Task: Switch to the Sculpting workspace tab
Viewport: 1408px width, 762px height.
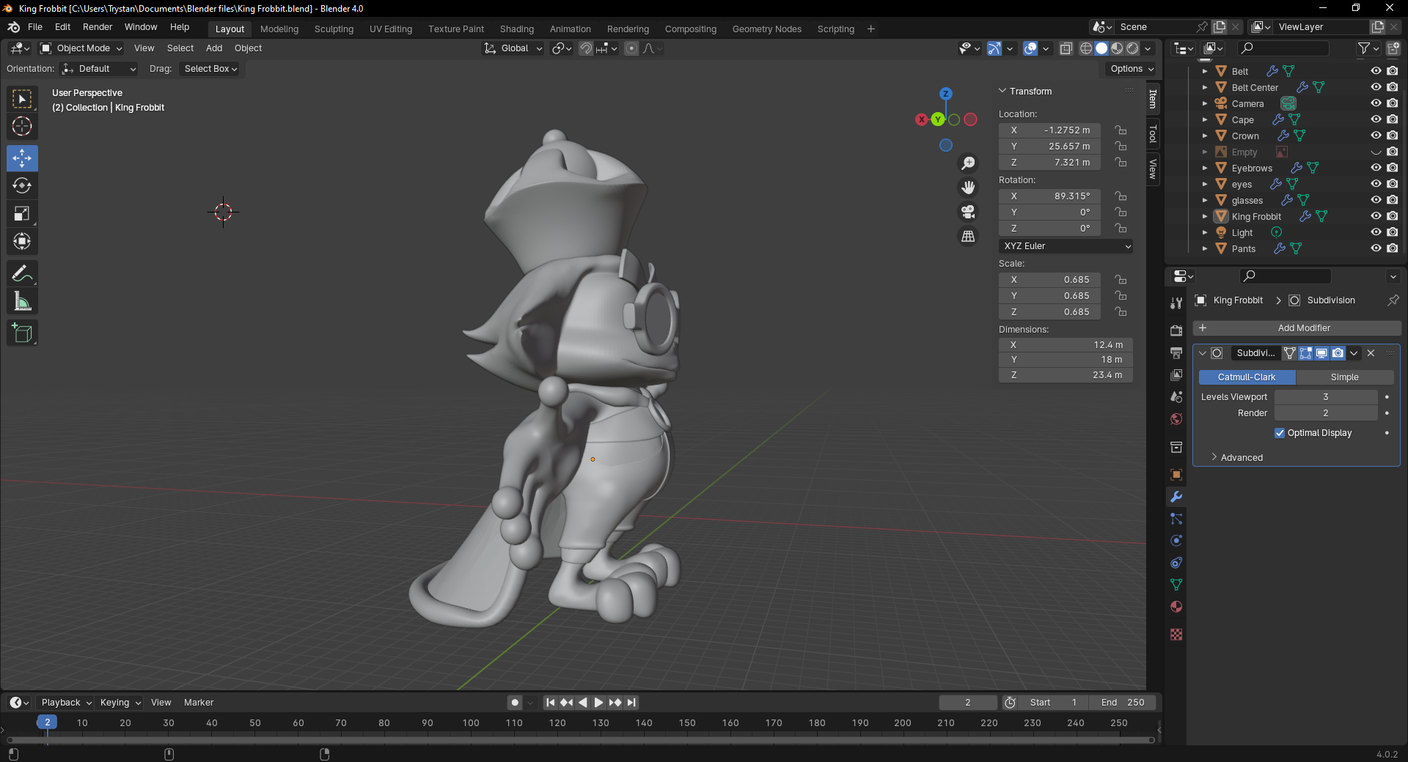Action: point(334,29)
